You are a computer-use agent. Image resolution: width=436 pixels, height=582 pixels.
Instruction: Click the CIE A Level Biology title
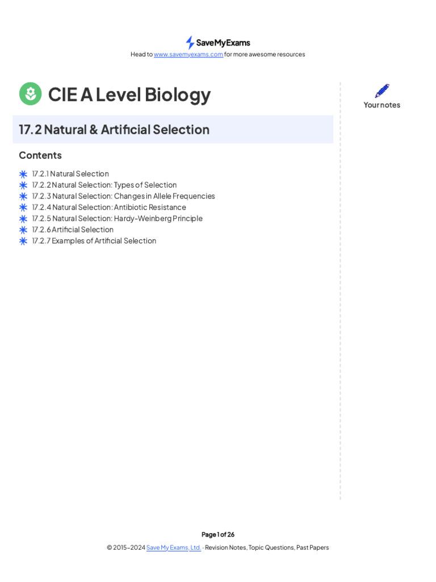[x=129, y=94]
